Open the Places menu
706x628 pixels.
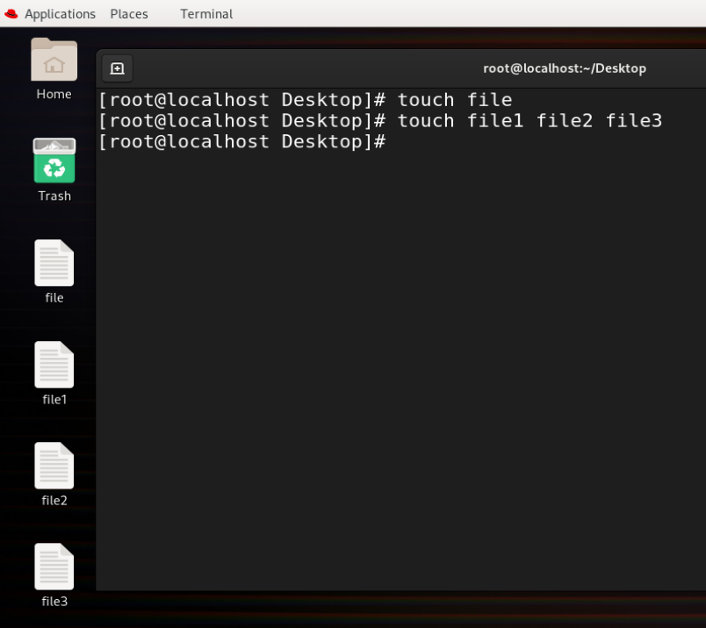click(129, 14)
